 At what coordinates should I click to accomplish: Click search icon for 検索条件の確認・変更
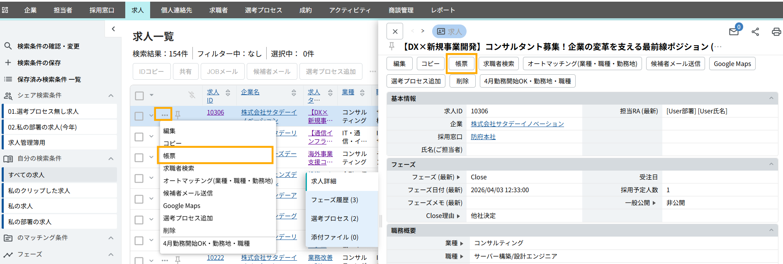tap(8, 46)
